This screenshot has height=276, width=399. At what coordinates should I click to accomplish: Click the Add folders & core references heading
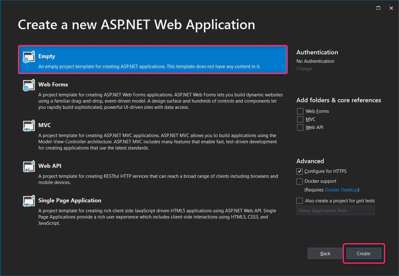[339, 100]
